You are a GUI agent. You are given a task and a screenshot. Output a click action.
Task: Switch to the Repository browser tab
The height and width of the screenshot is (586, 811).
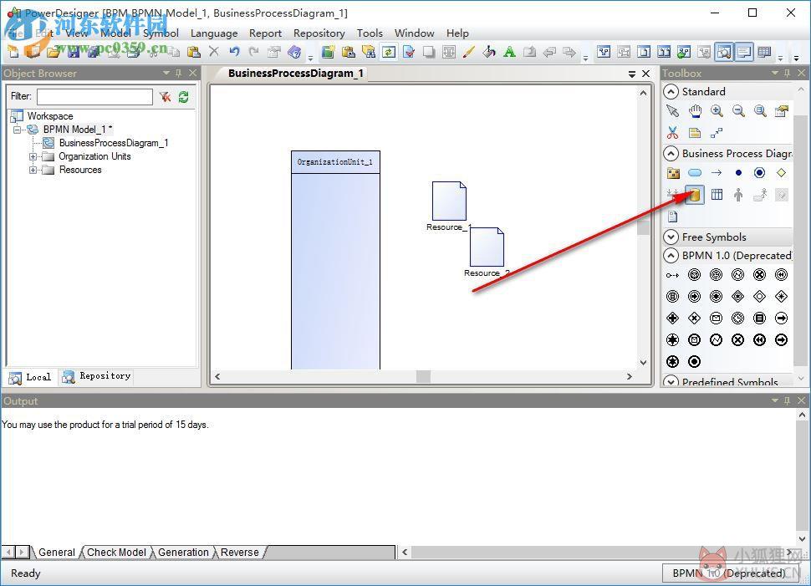(97, 376)
